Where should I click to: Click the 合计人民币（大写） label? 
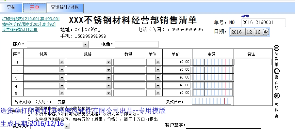pyautogui.click(x=33, y=102)
